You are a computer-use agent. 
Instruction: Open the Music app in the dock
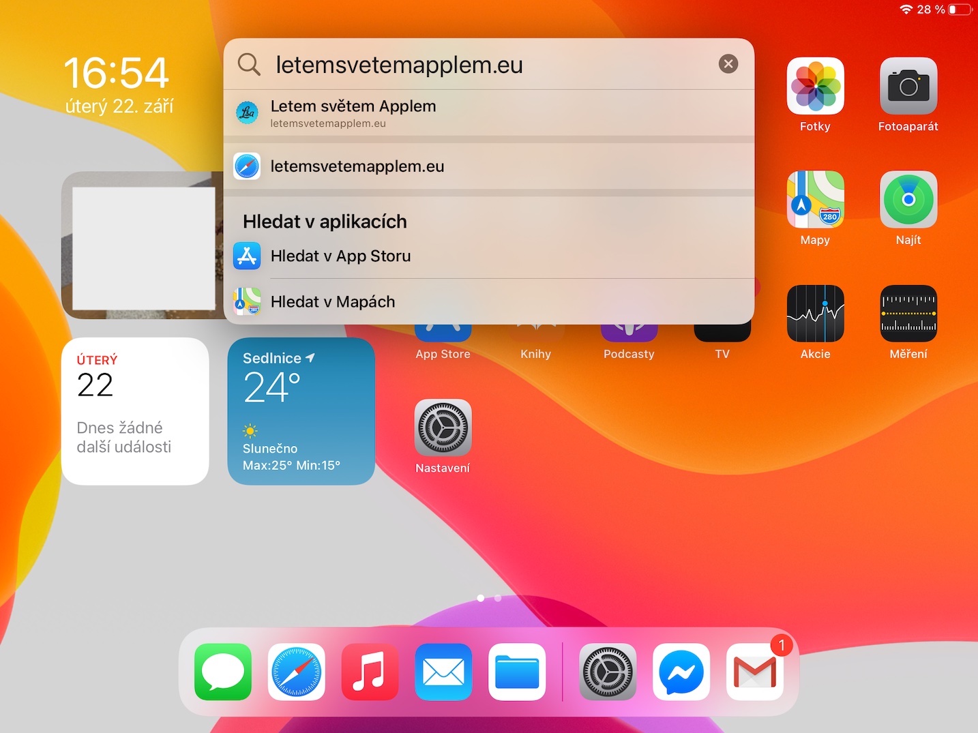[370, 672]
